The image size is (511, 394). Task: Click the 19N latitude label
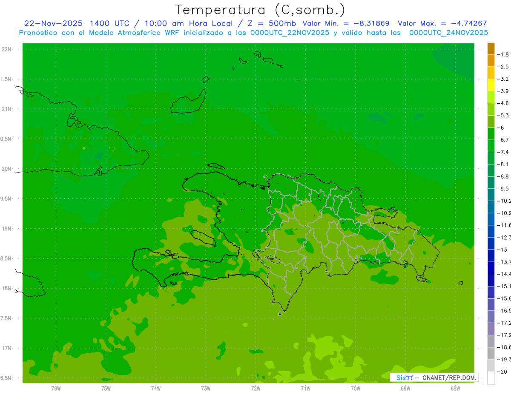6,229
